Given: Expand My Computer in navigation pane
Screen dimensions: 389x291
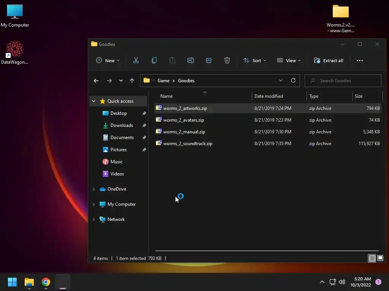Looking at the screenshot, I should tap(93, 204).
